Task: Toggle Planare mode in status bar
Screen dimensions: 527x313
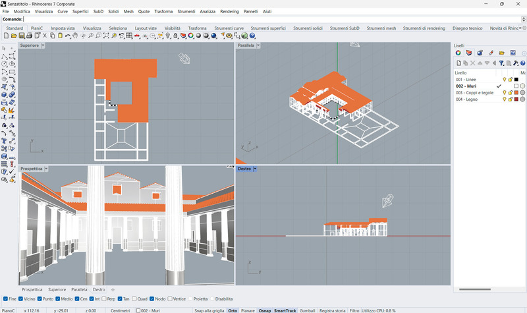Action: pos(248,310)
